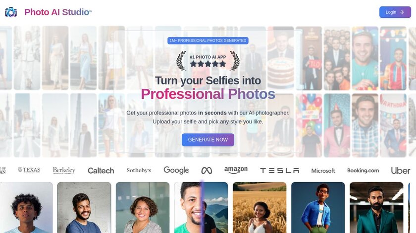Click the Meta infinity logo icon
The height and width of the screenshot is (233, 416).
[x=207, y=171]
